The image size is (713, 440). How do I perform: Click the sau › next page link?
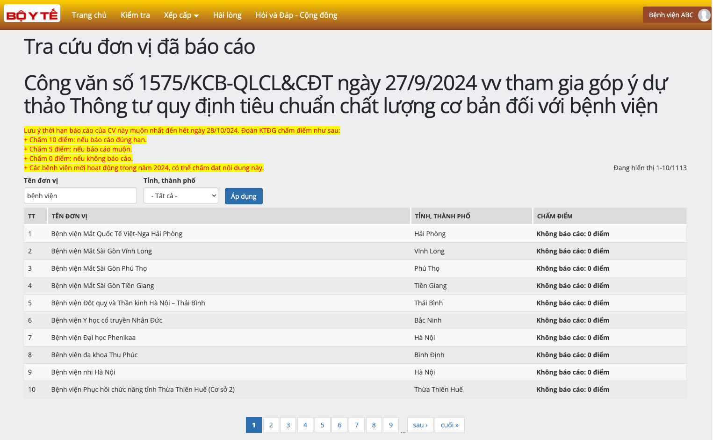[x=420, y=425]
